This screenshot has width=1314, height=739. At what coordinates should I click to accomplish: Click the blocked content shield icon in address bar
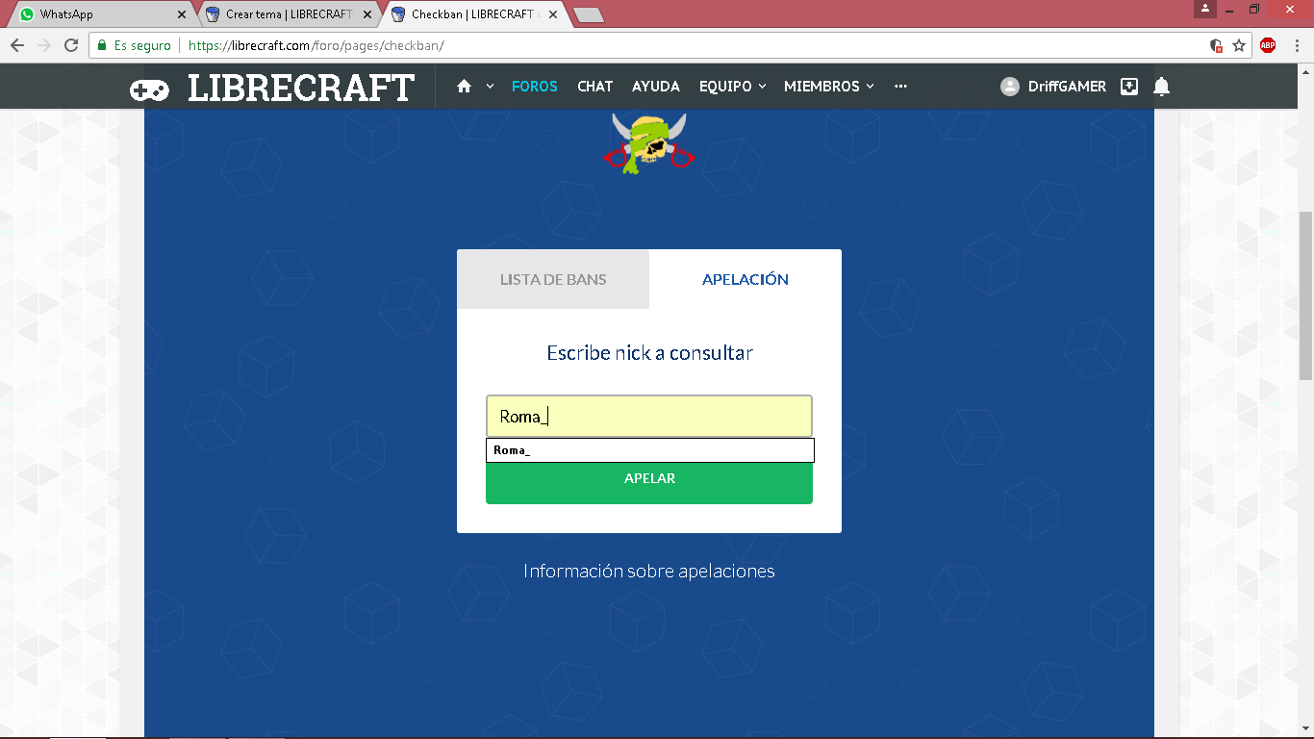1216,45
